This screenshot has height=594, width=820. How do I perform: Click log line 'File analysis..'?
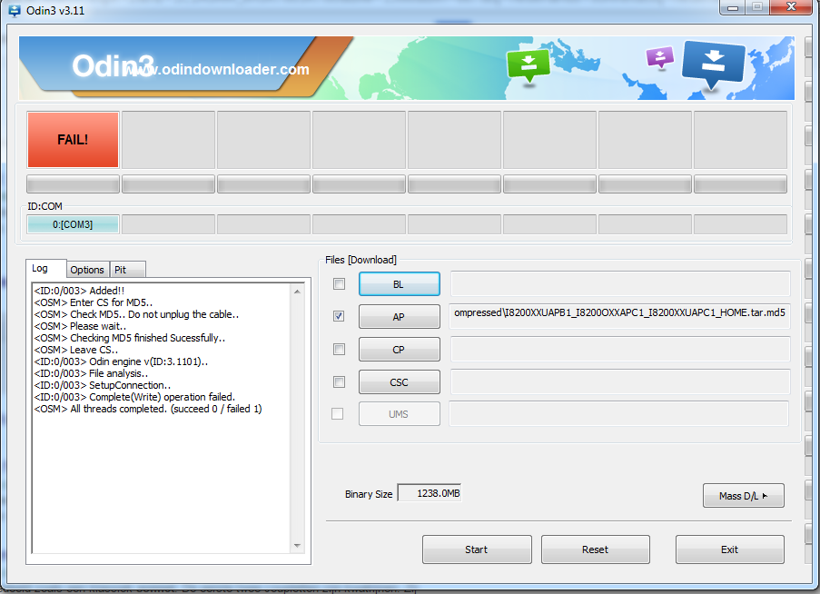[x=91, y=373]
